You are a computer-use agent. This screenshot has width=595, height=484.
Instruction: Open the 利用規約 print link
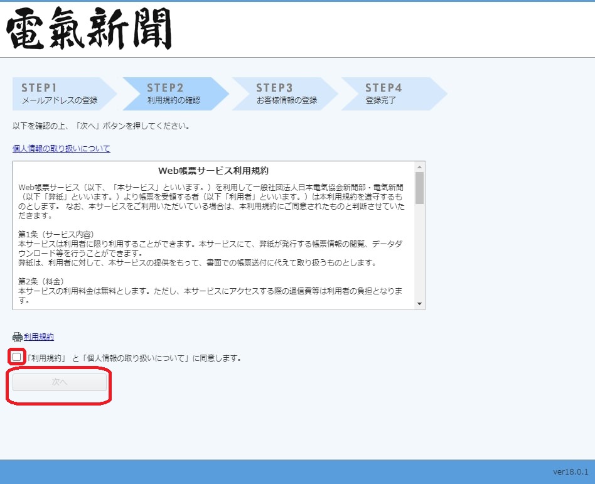tap(39, 336)
